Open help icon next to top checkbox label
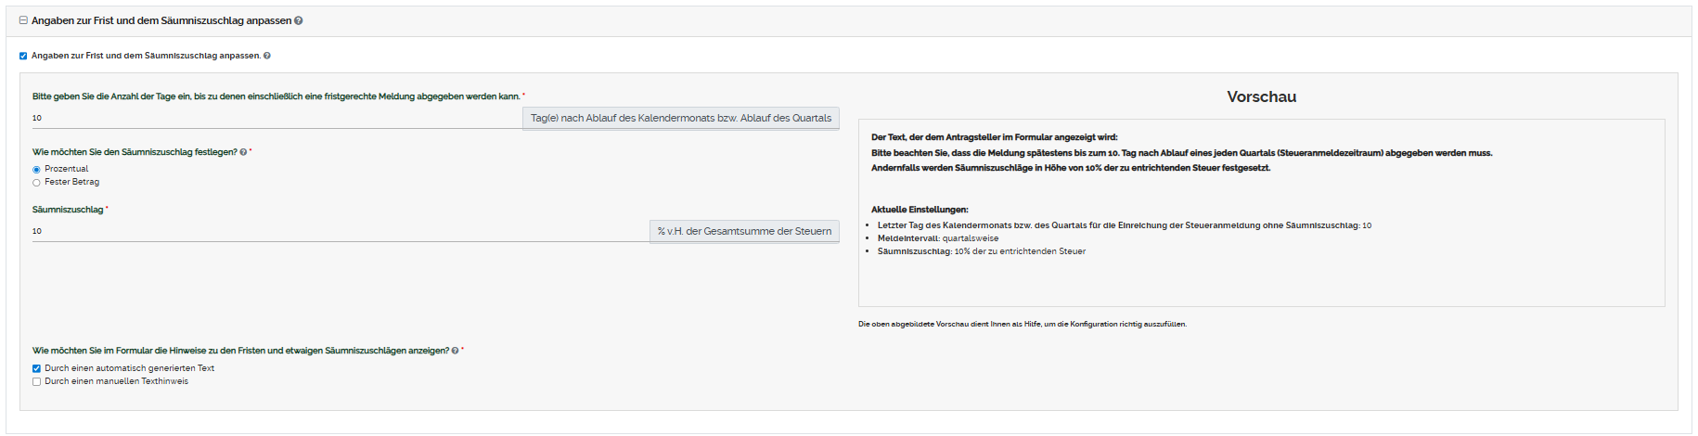 (267, 56)
